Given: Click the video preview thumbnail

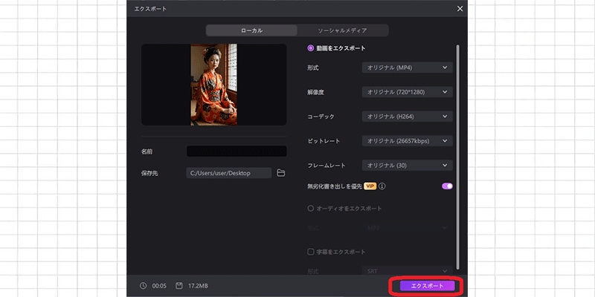Looking at the screenshot, I should click(214, 85).
